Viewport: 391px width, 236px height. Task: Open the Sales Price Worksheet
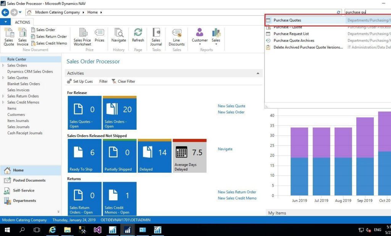(82, 37)
